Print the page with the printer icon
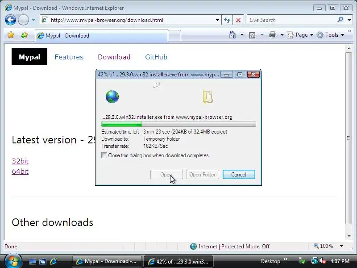Screen dimensions: 357x268 [x=273, y=35]
